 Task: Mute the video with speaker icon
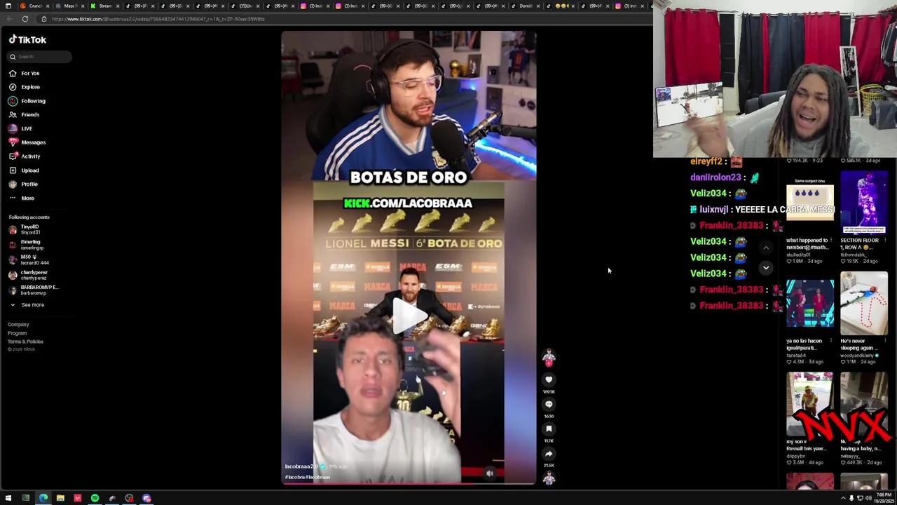coord(490,473)
